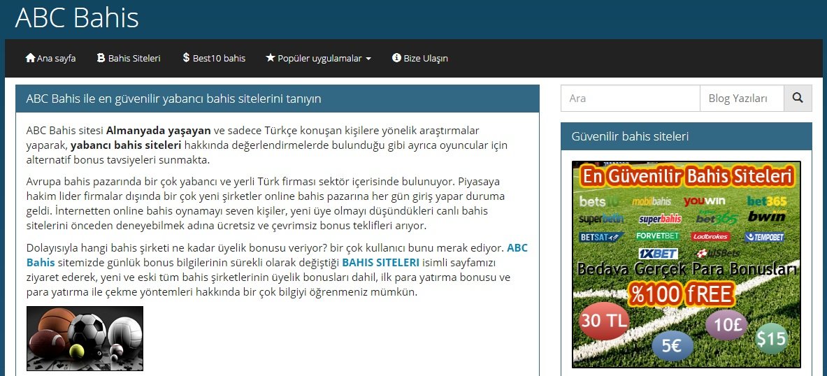
Task: Click the mobilbahis logo in banner
Action: click(x=652, y=201)
